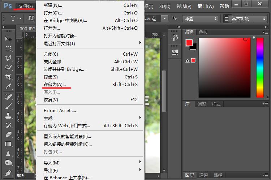Open the 3D(D) menu
Screen dimensions: 271x180
(x=165, y=7)
